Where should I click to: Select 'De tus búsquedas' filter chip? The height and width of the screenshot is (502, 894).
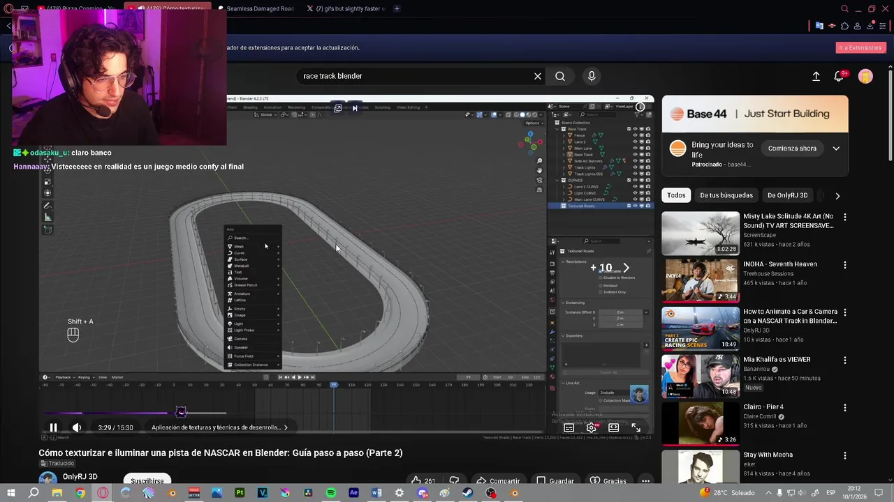click(x=726, y=195)
